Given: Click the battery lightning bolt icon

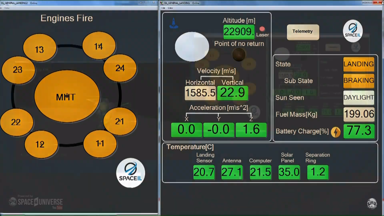Looking at the screenshot, I should pyautogui.click(x=336, y=132).
